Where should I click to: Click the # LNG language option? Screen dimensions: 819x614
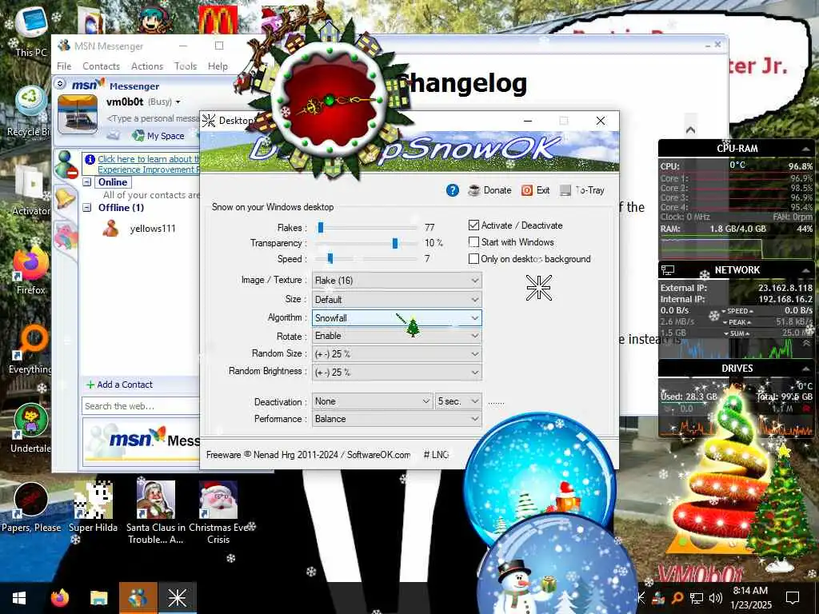436,455
